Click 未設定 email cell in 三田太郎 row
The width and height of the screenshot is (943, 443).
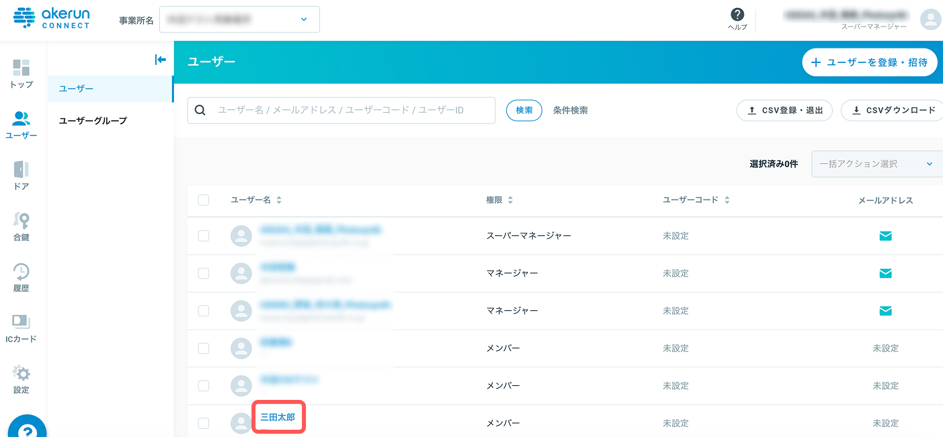885,423
